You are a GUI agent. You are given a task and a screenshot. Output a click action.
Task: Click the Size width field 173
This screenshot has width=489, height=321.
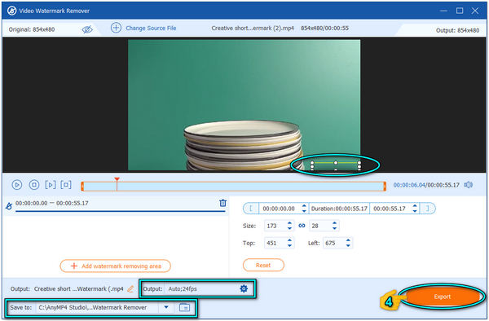(x=275, y=226)
